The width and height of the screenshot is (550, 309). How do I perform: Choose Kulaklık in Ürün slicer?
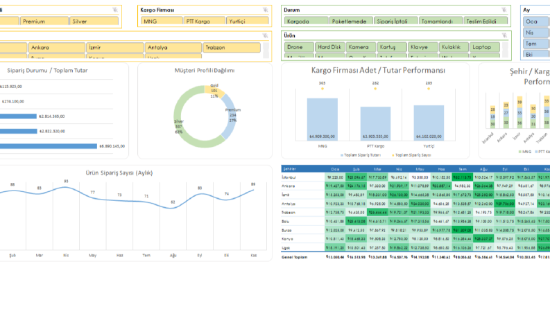click(x=454, y=47)
